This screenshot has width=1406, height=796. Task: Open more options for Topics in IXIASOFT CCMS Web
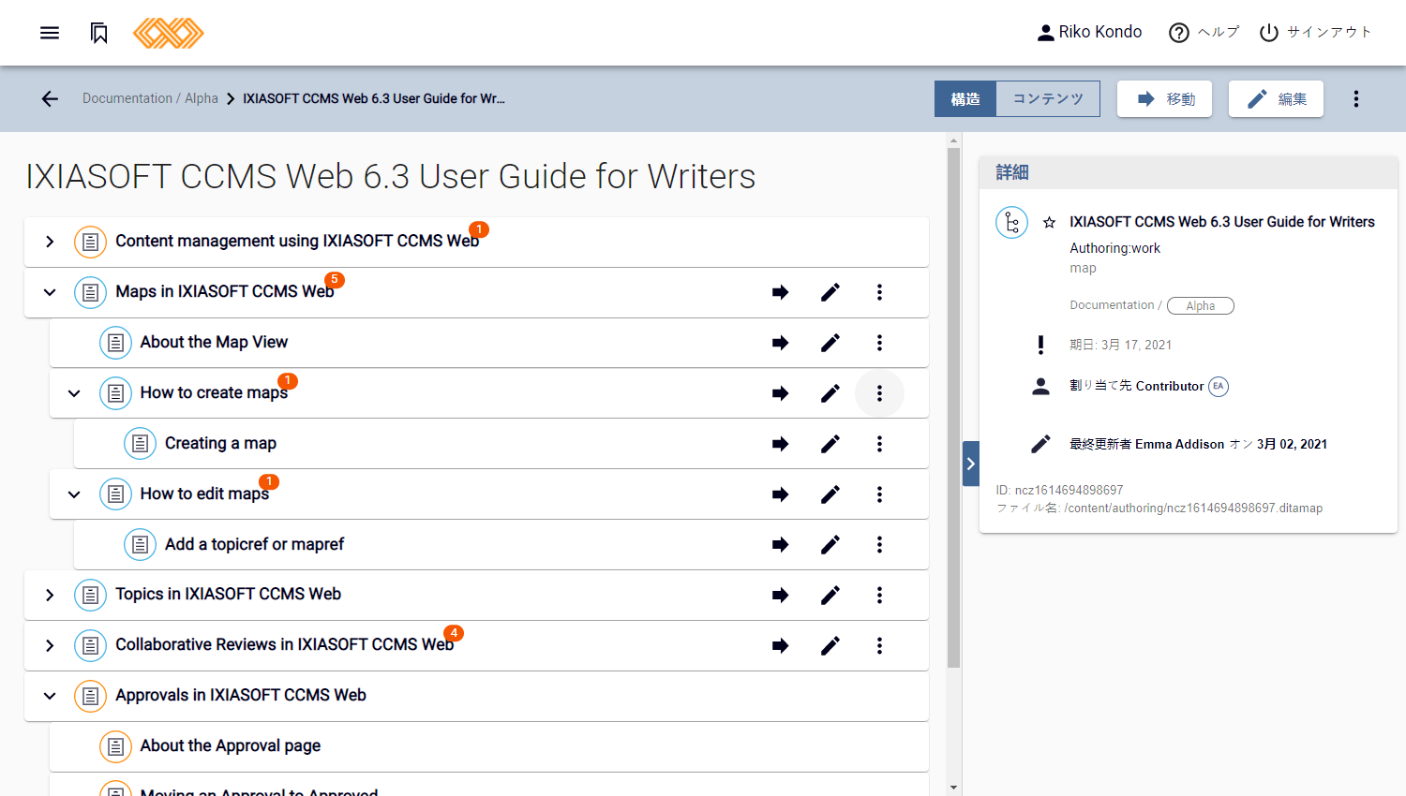pyautogui.click(x=879, y=596)
